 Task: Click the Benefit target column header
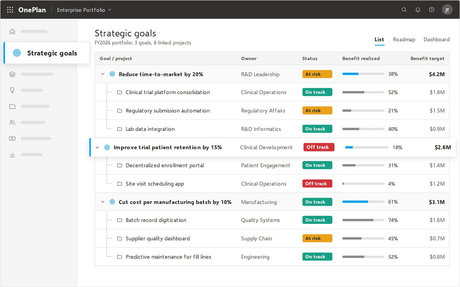pos(427,59)
